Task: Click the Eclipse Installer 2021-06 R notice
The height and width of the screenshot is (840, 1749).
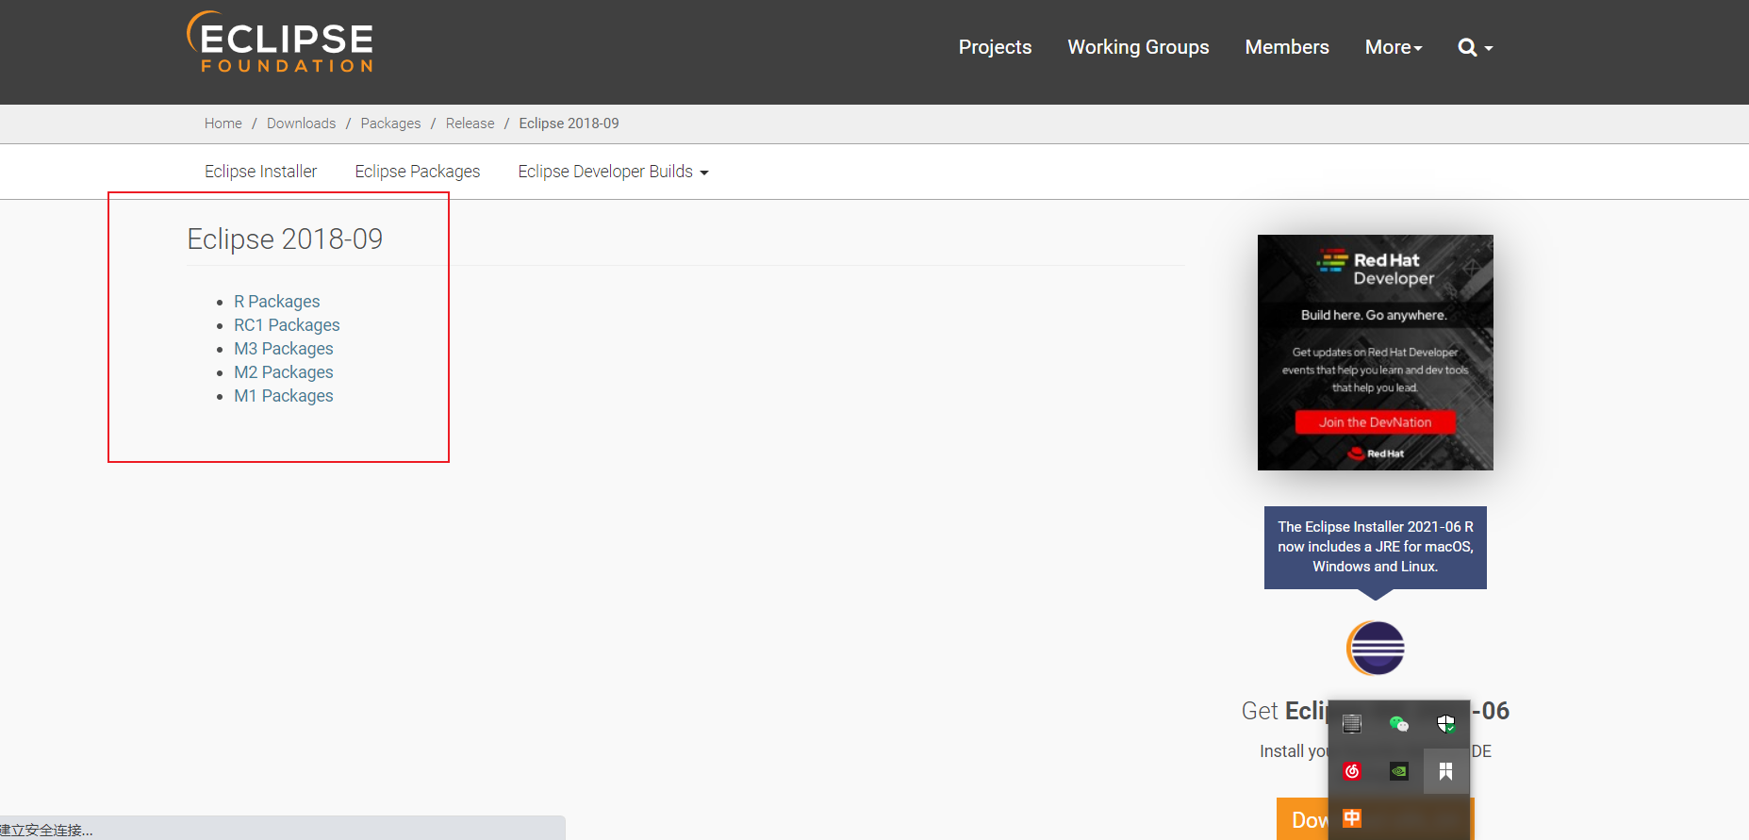Action: 1376,547
